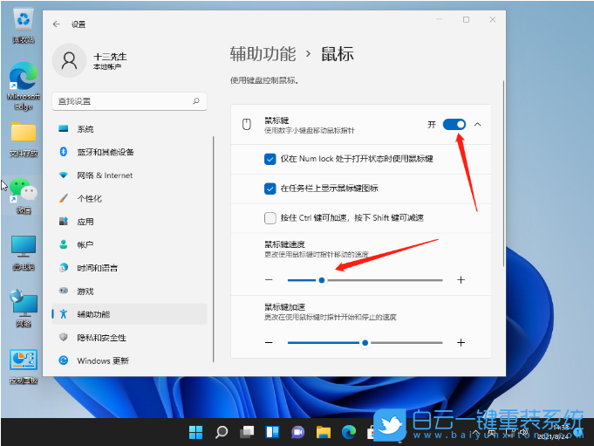Open Widgets on the taskbar
The image size is (594, 446).
pyautogui.click(x=272, y=432)
